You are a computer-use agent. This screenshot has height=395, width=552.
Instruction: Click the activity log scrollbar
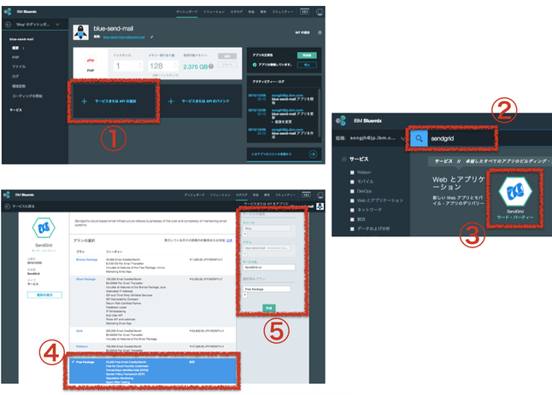(320, 113)
